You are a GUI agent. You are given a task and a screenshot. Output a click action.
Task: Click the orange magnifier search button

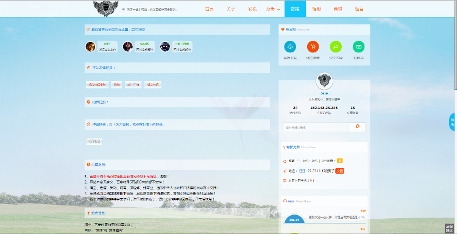pos(357,127)
